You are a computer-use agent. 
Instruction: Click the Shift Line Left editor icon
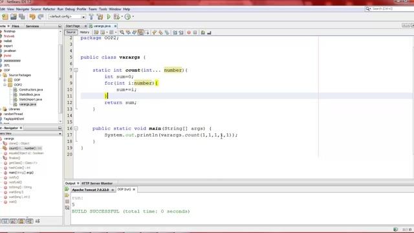175,32
